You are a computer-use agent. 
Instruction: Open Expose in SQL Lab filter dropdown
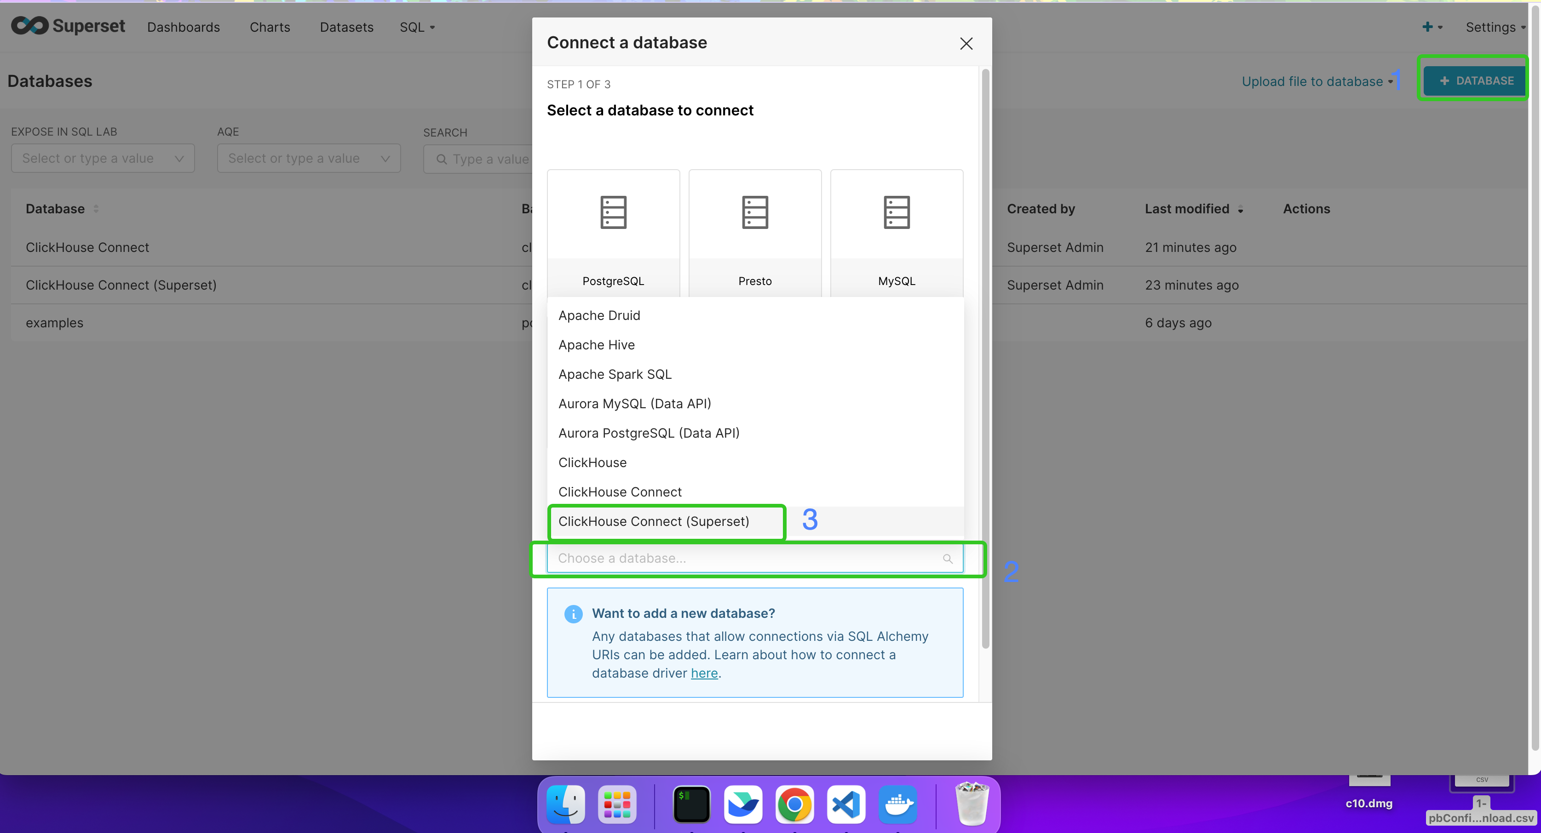pyautogui.click(x=103, y=159)
